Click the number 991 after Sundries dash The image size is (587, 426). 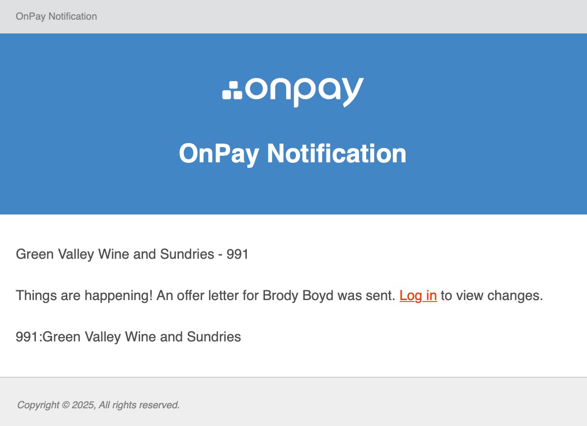[237, 254]
